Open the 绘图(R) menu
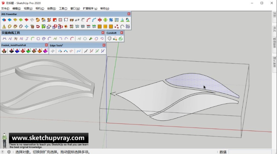 [x=51, y=9]
